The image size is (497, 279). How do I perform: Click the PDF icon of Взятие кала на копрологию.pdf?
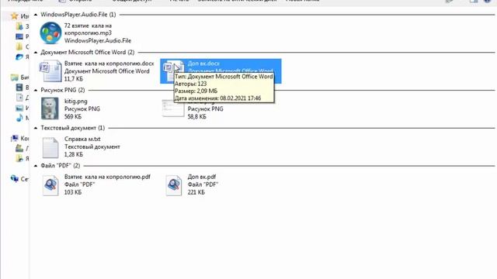tap(50, 185)
